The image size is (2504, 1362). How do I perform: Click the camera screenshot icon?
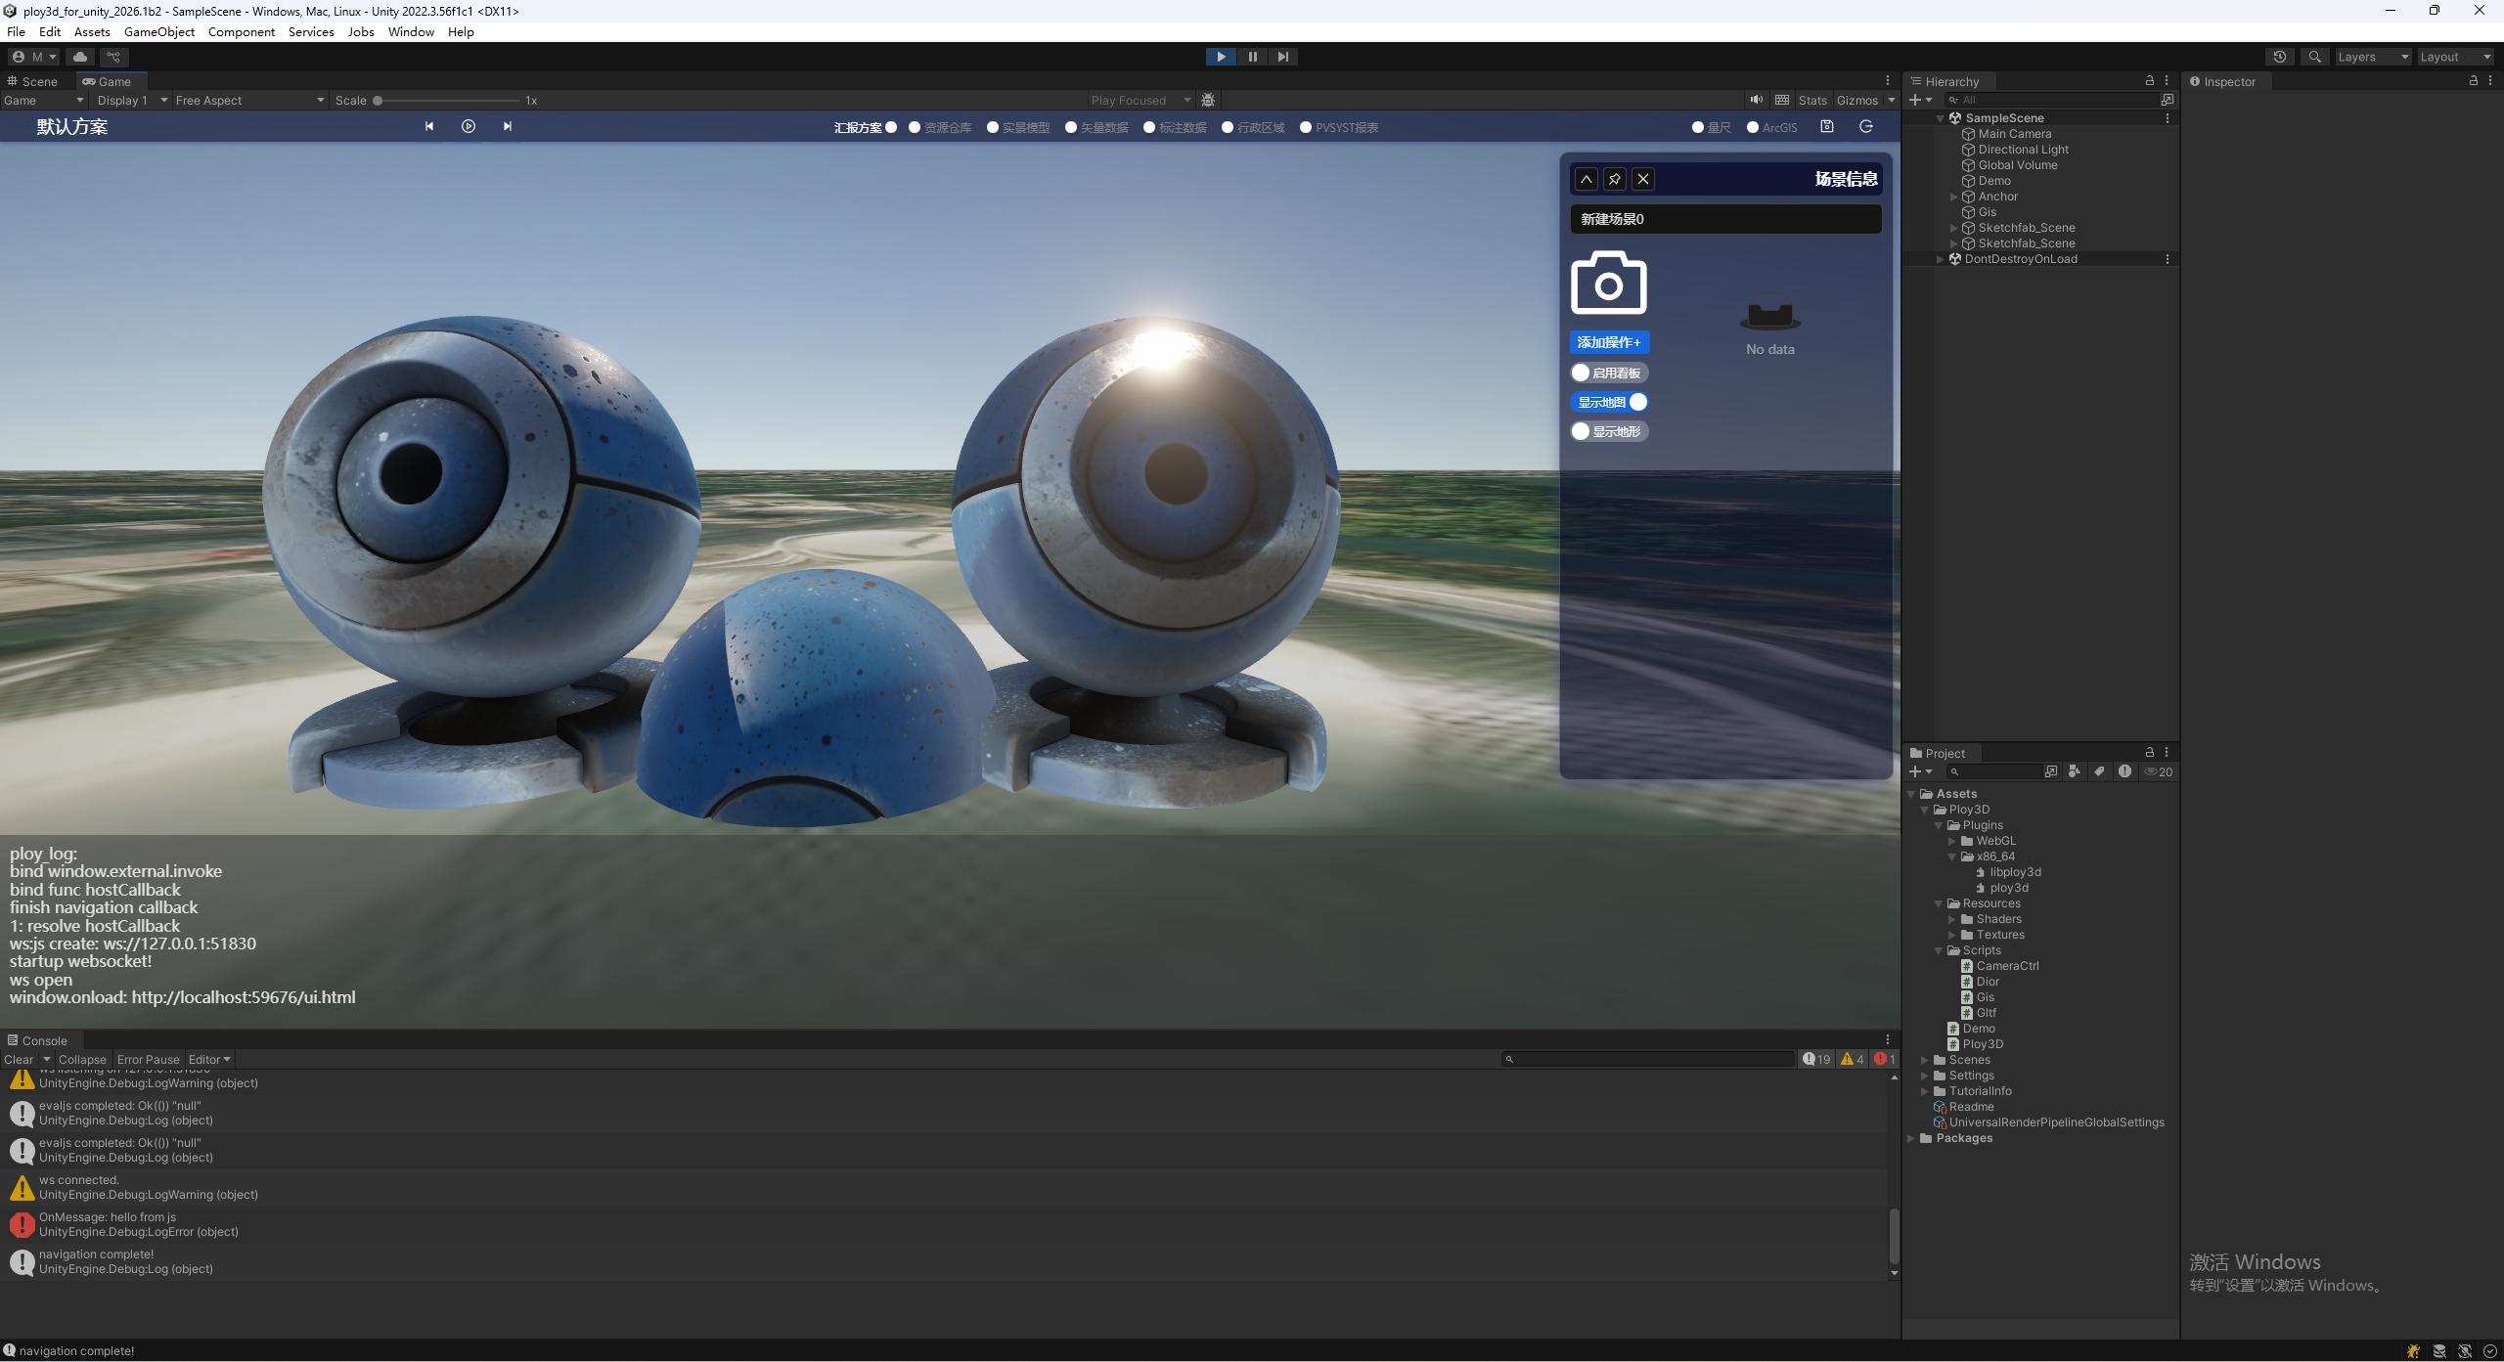[x=1608, y=284]
